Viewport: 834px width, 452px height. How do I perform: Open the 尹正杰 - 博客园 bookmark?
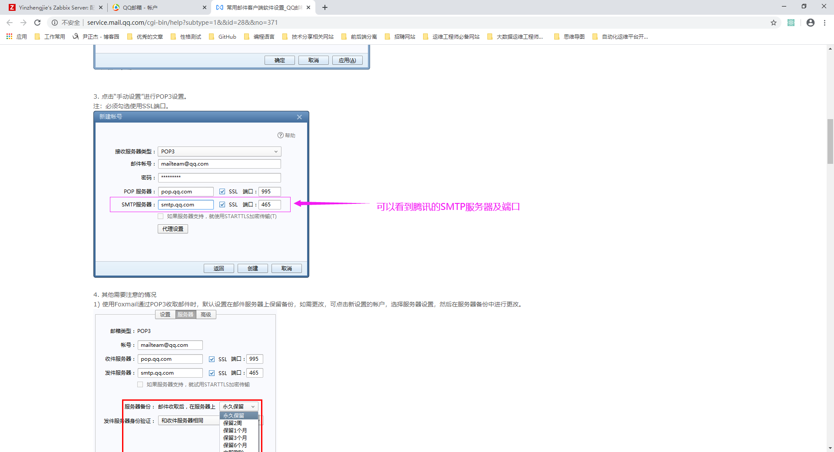[96, 37]
